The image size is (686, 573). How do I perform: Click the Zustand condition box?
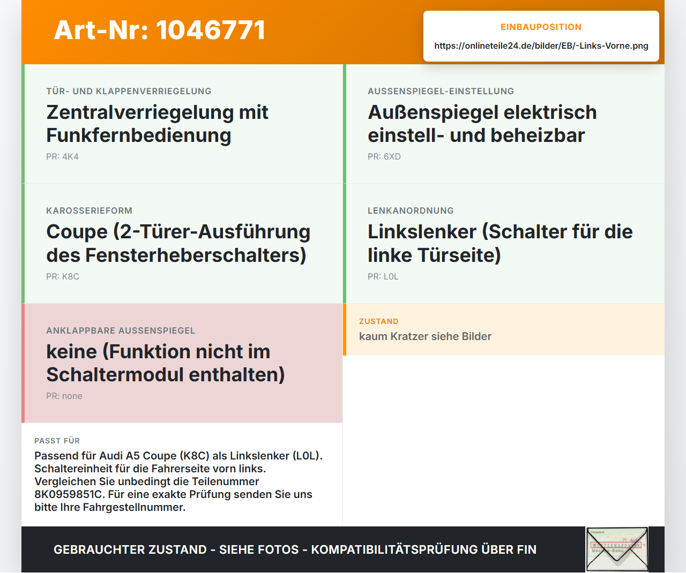pyautogui.click(x=504, y=329)
